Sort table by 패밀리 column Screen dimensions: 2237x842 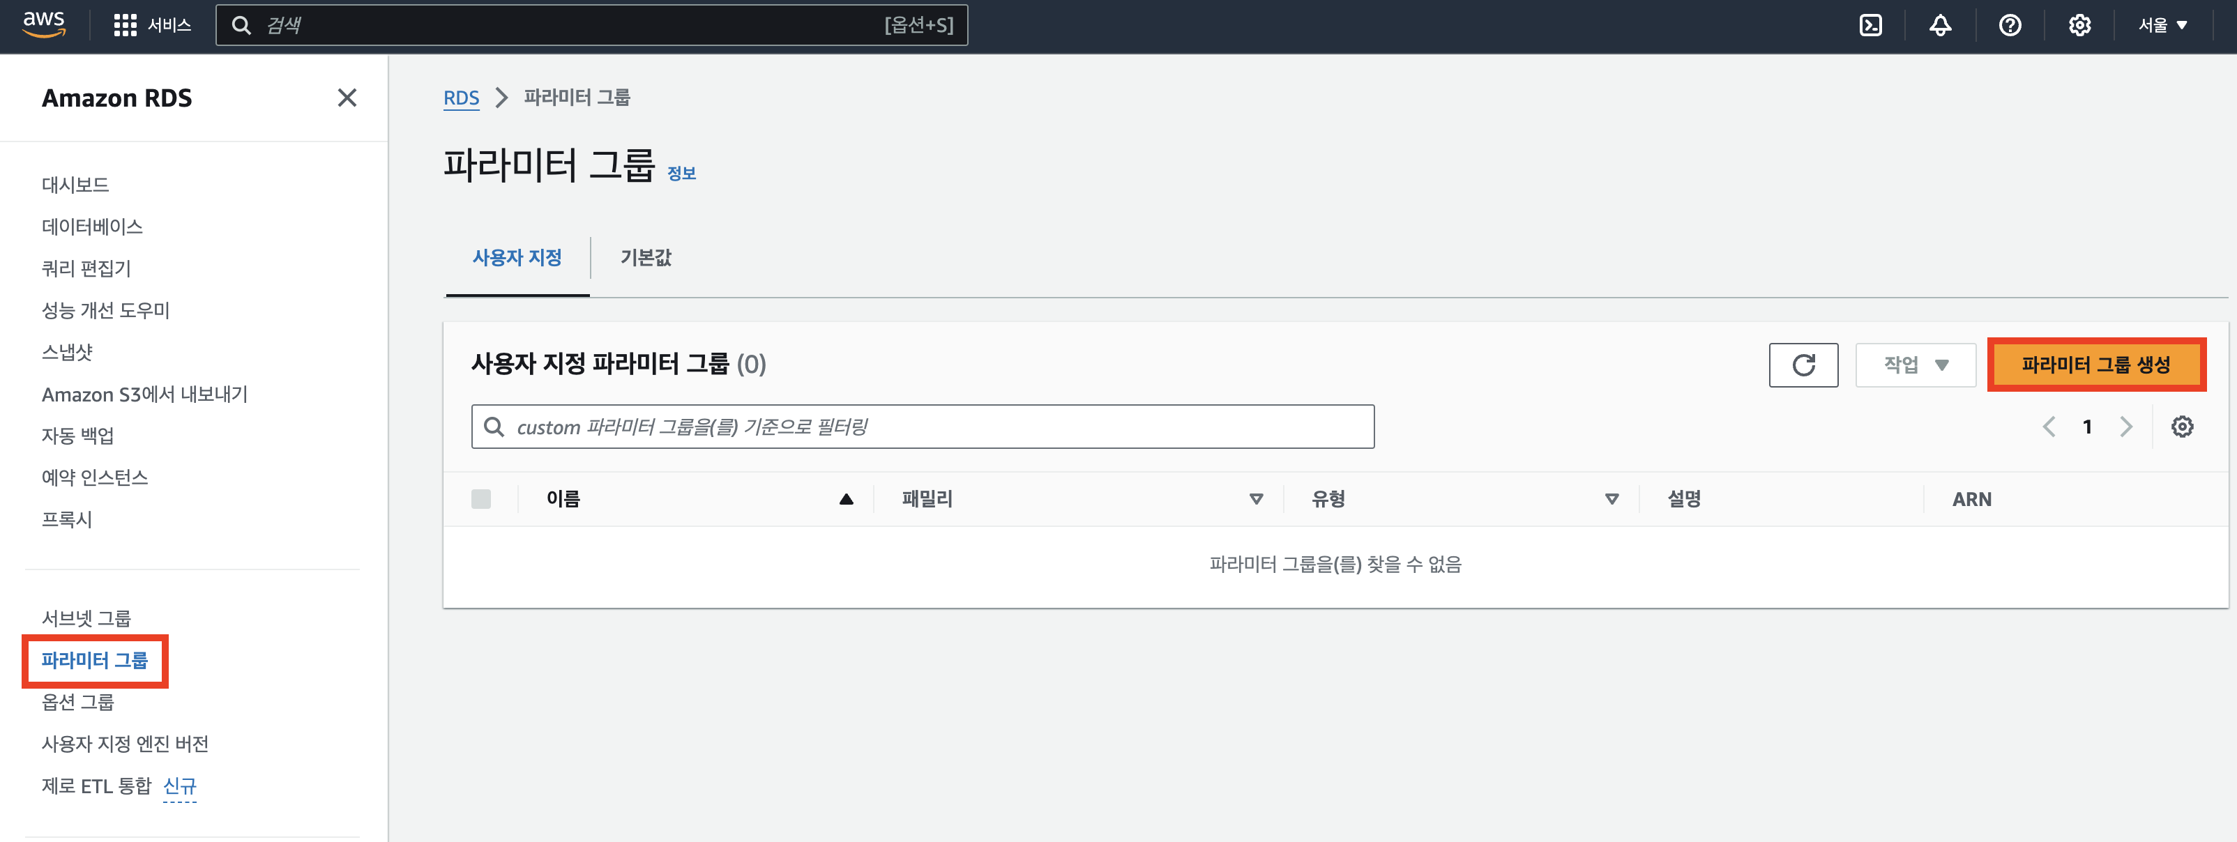[x=1255, y=499]
